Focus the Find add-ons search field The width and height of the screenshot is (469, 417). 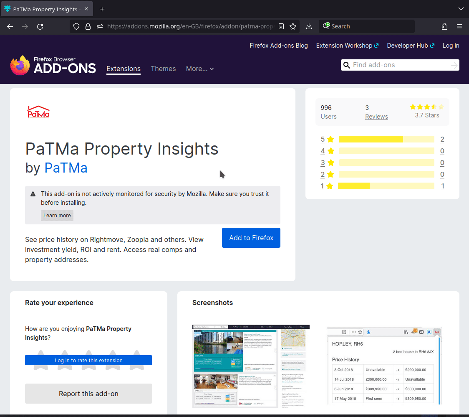400,65
